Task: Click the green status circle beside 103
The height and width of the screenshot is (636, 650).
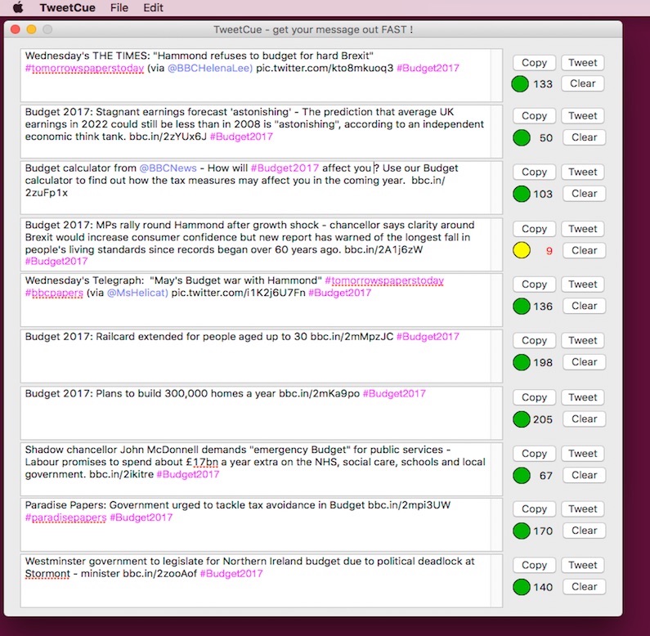Action: (x=522, y=194)
